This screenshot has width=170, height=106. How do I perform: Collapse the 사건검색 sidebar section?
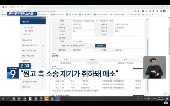click(x=43, y=22)
